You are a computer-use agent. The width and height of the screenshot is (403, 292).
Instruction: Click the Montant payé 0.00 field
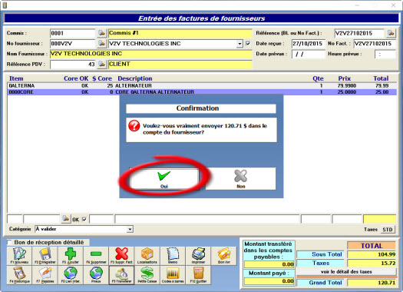tap(269, 281)
